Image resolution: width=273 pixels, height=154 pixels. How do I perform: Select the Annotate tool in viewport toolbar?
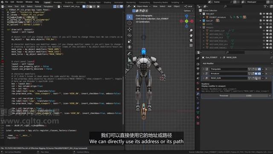(130, 54)
